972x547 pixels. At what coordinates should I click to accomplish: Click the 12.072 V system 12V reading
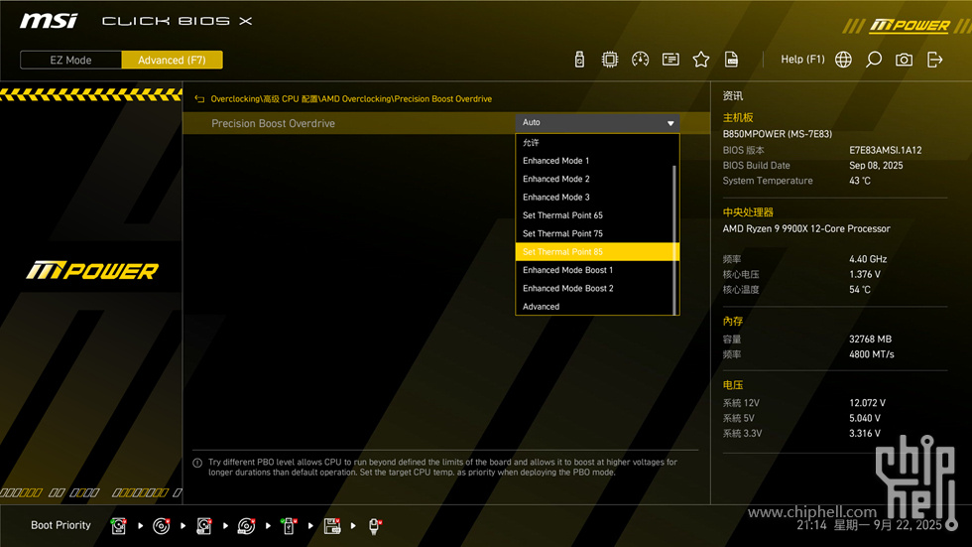click(x=867, y=403)
